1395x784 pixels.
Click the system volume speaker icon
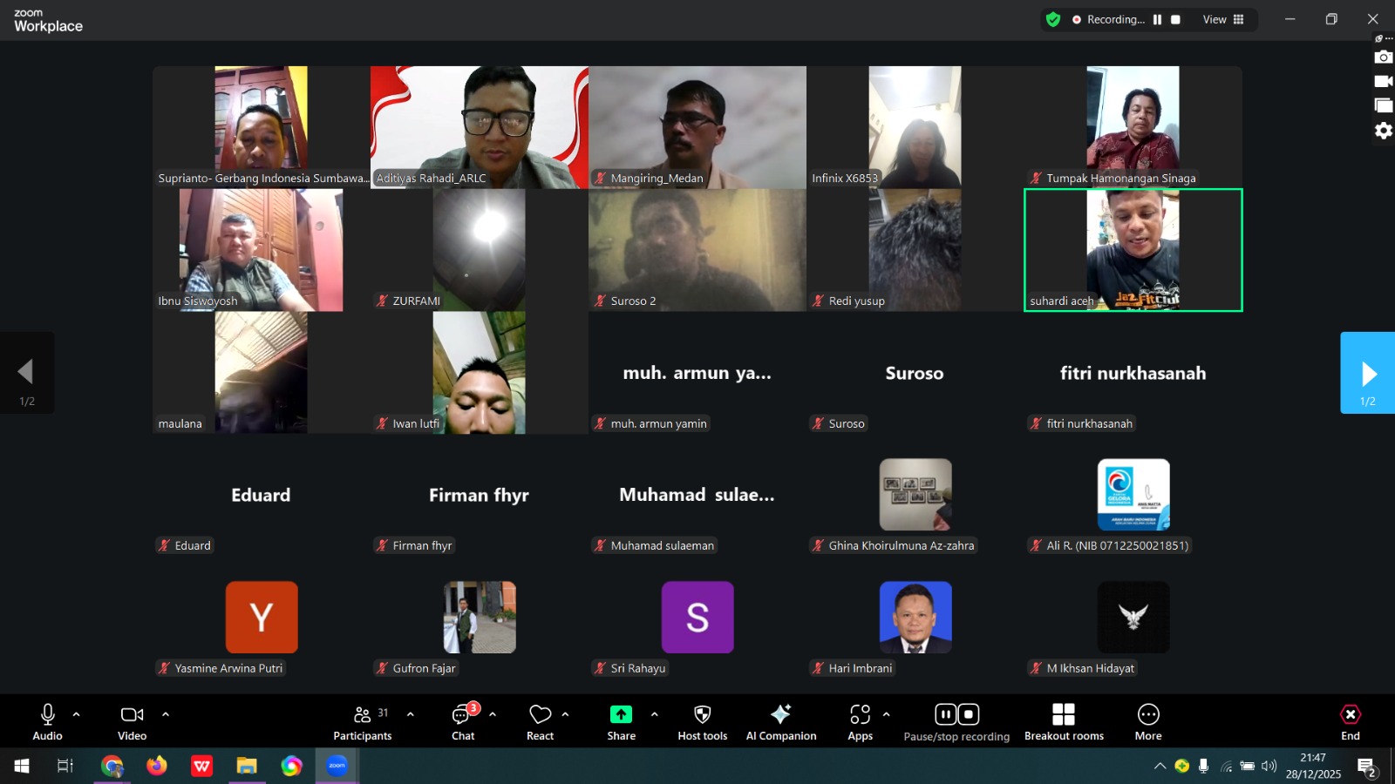[x=1269, y=767]
